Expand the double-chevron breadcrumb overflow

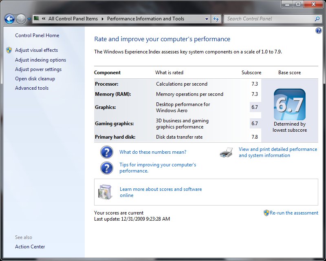(44, 18)
